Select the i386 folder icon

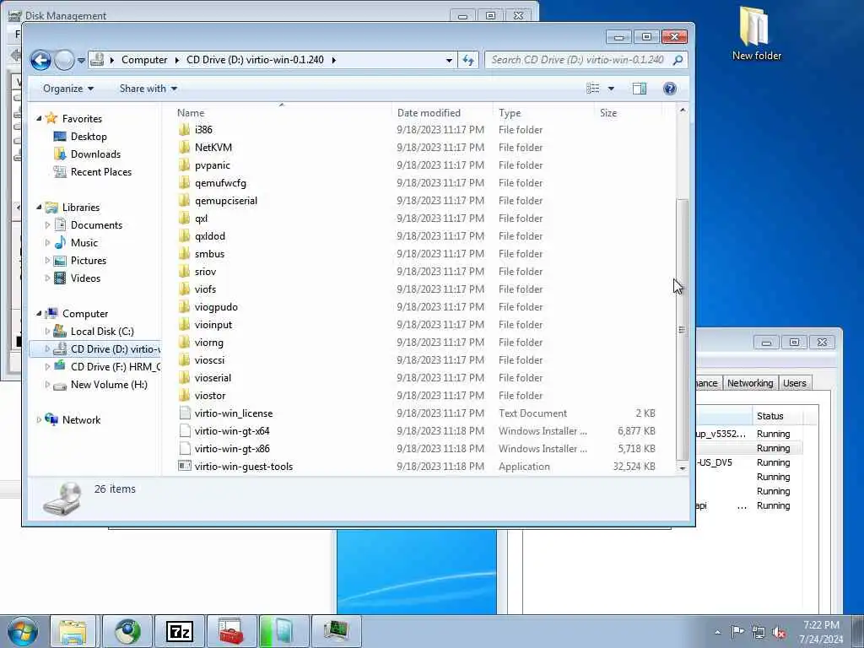[x=185, y=130]
